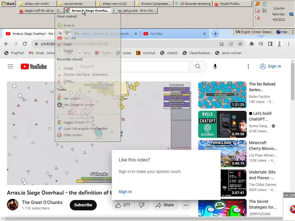Viewport: 295px width, 221px height.
Task: Switch to Mozilla Firefox in taskbar
Action: (232, 3)
